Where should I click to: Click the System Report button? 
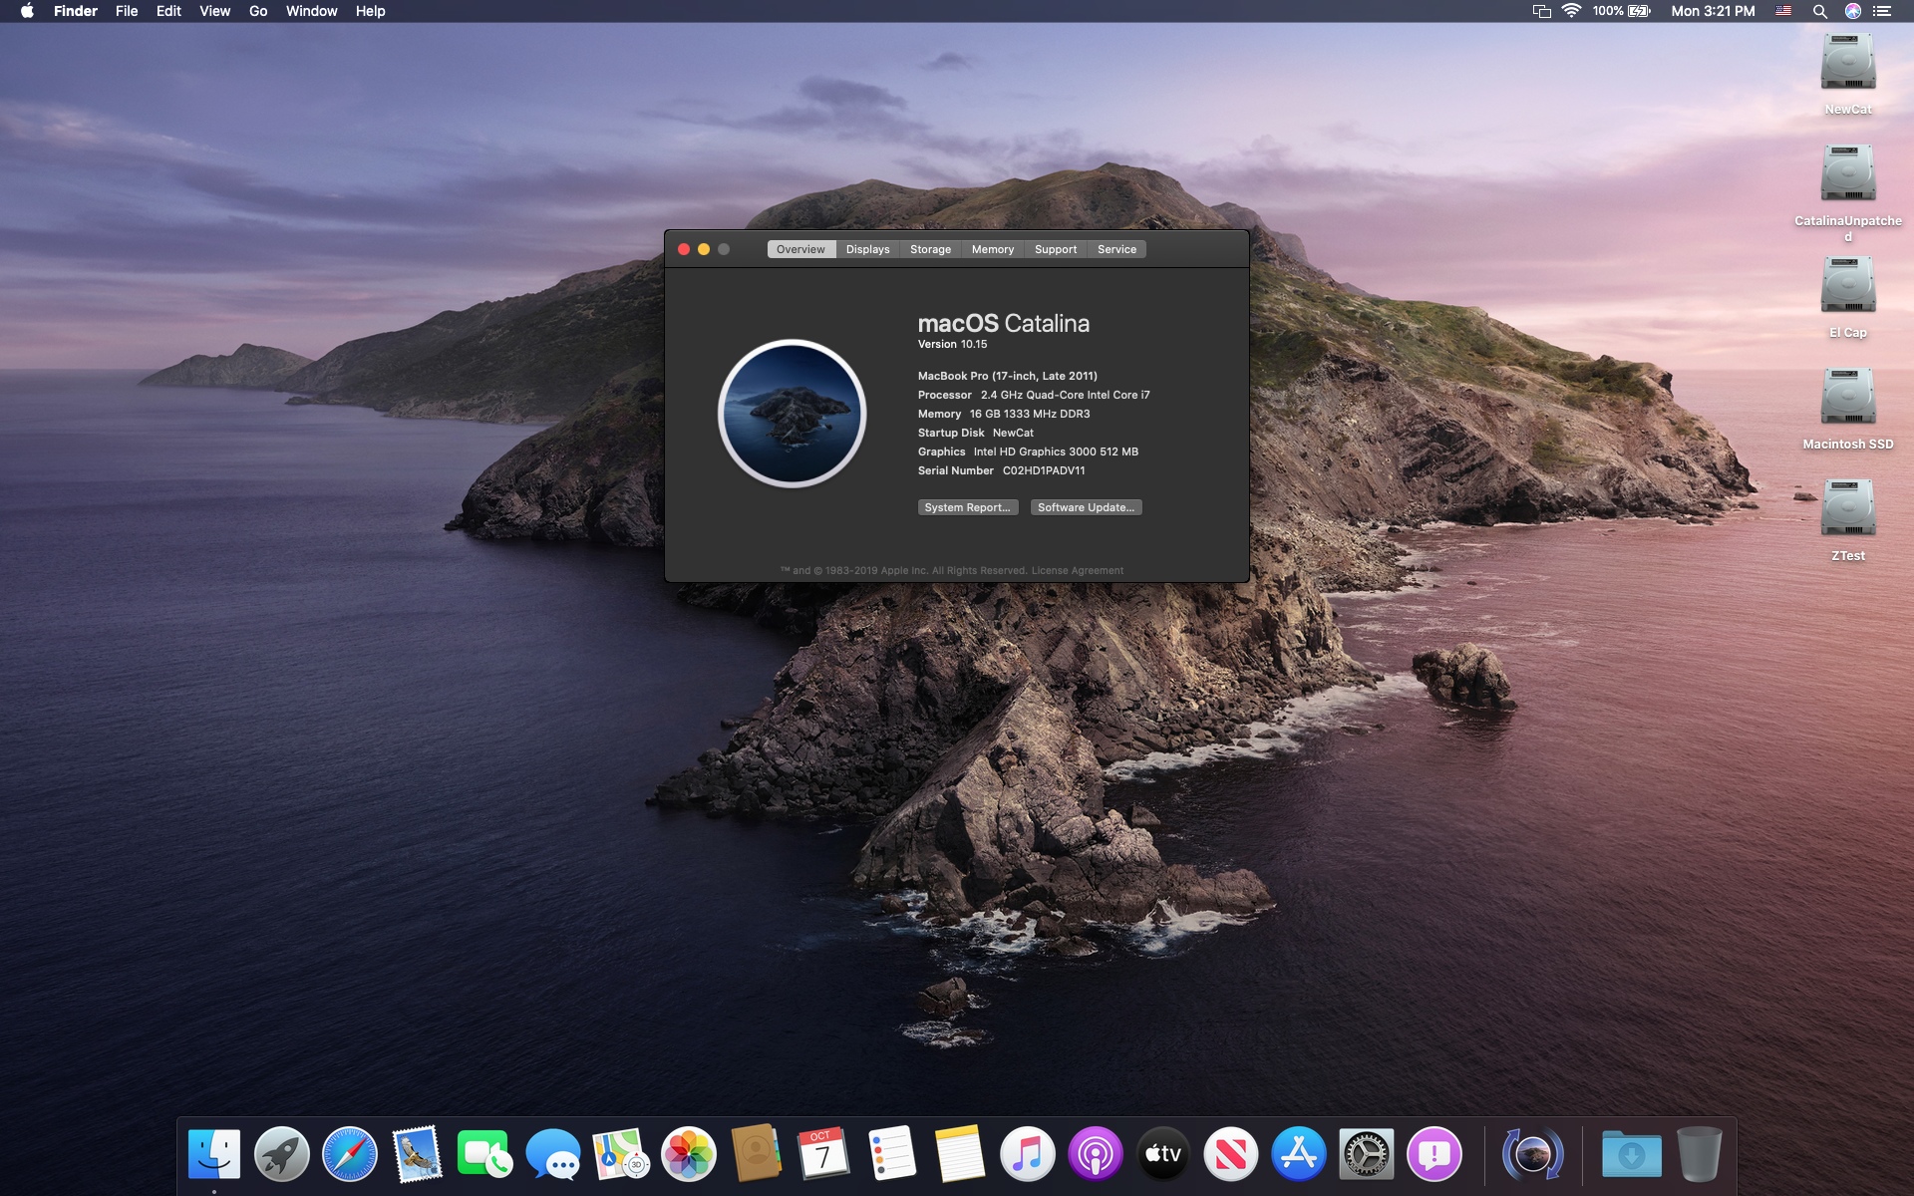tap(967, 507)
